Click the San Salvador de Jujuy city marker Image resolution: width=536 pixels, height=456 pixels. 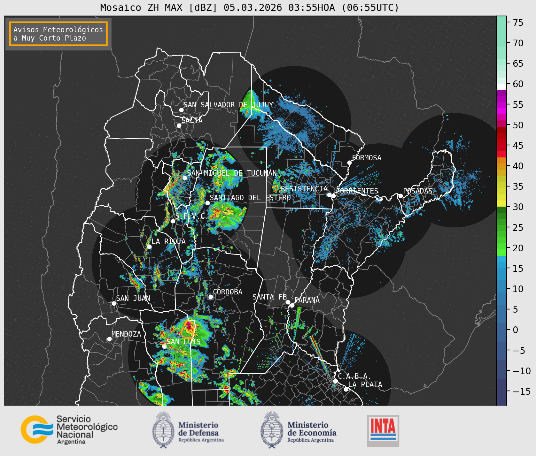[181, 110]
